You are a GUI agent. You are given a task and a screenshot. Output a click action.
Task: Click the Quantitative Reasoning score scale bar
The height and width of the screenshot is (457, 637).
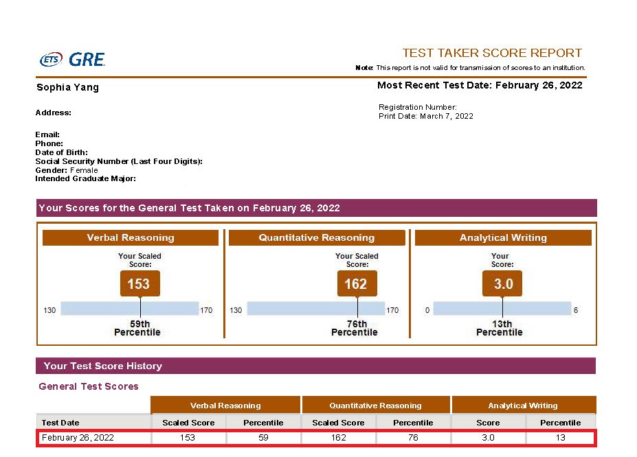click(x=316, y=309)
